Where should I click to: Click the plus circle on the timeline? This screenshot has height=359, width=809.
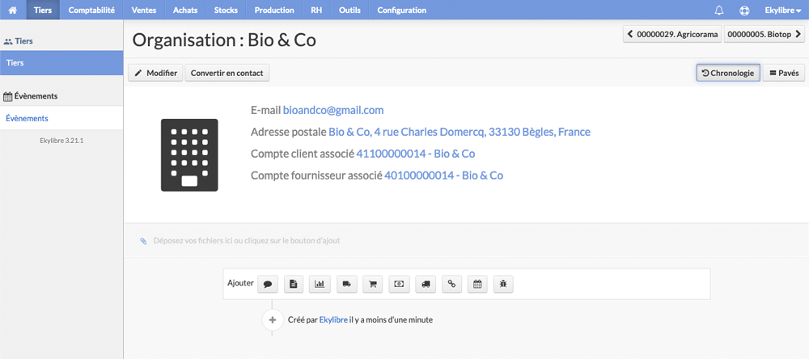(273, 320)
